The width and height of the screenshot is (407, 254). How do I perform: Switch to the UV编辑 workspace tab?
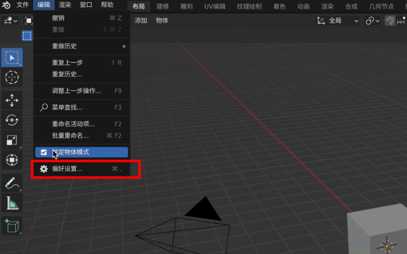(x=214, y=6)
